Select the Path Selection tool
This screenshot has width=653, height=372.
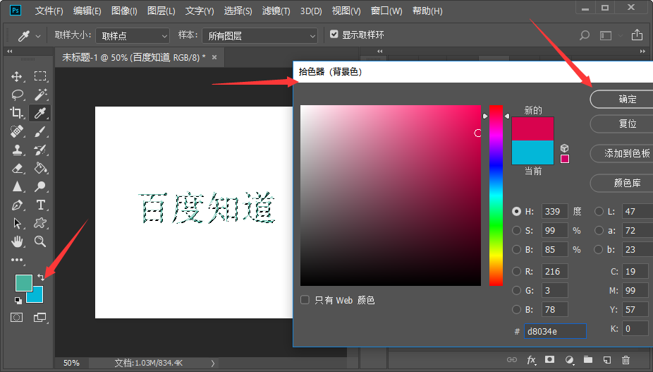[x=17, y=223]
